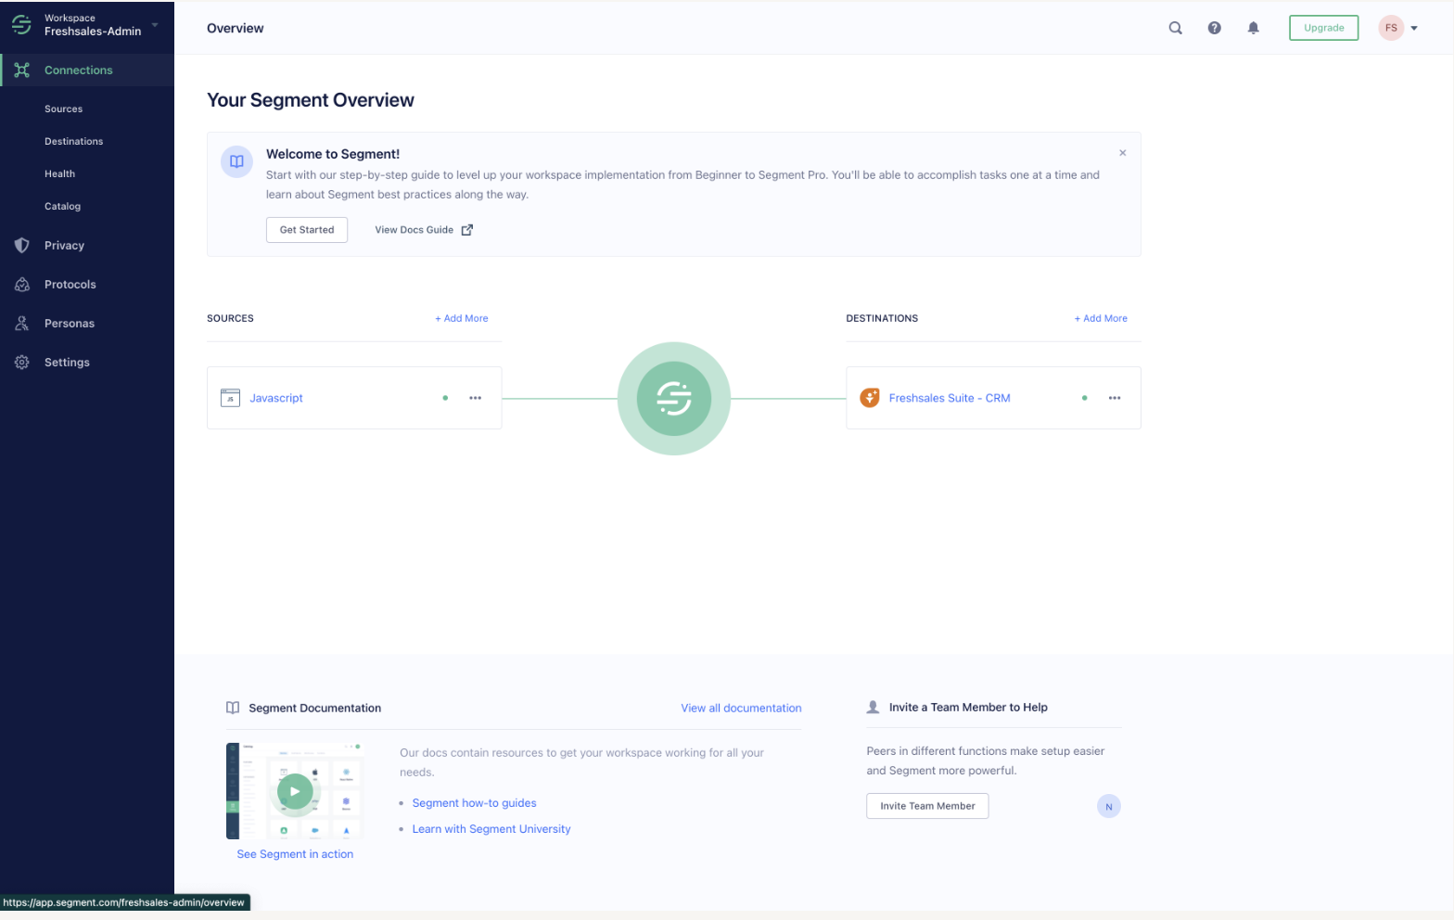Open the Javascript source link
This screenshot has height=920, width=1454.
click(276, 398)
